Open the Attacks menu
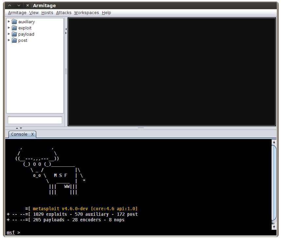Image resolution: width=281 pixels, height=239 pixels. click(x=63, y=13)
